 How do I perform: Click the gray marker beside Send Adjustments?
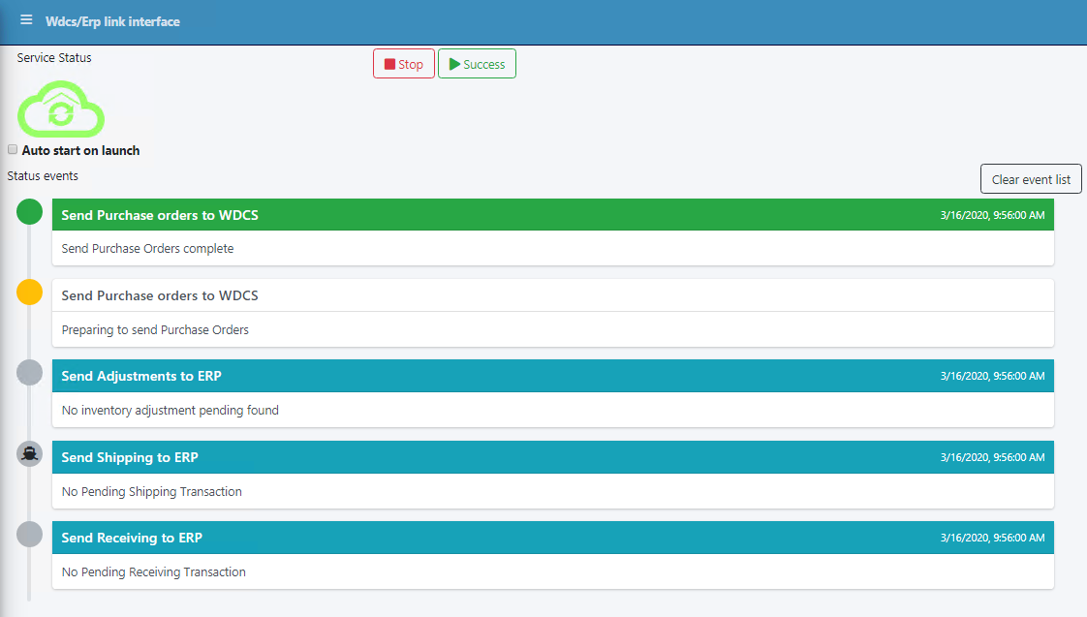tap(30, 373)
